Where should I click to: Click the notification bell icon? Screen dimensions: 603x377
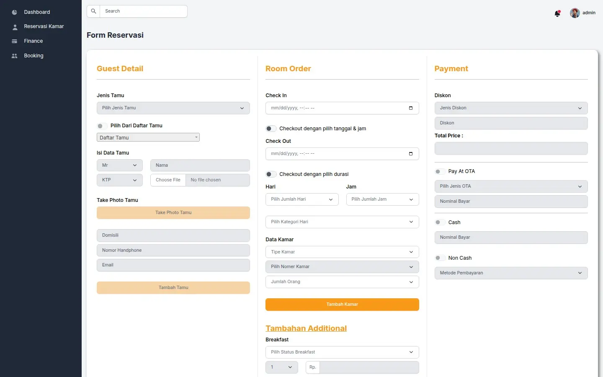(x=557, y=13)
